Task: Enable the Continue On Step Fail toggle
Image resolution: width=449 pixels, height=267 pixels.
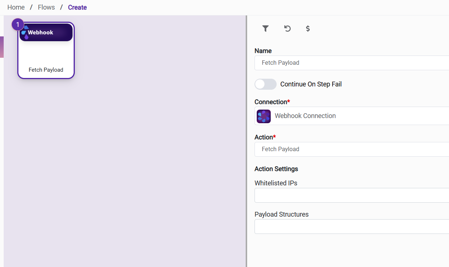Action: [x=265, y=84]
